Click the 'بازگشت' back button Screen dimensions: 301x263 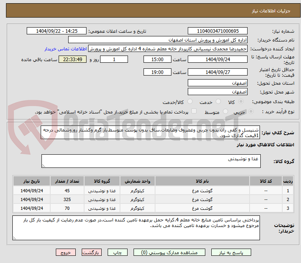[92, 253]
